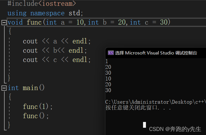Click the 'using namespace std;' line
Image resolution: width=206 pixels, height=135 pixels.
(45, 13)
